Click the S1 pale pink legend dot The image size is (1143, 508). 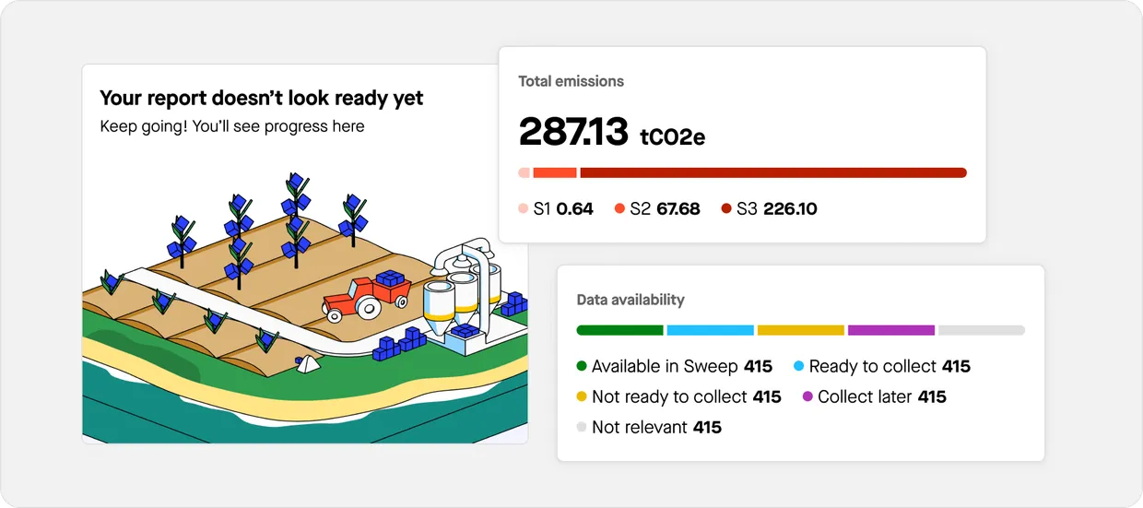[524, 209]
